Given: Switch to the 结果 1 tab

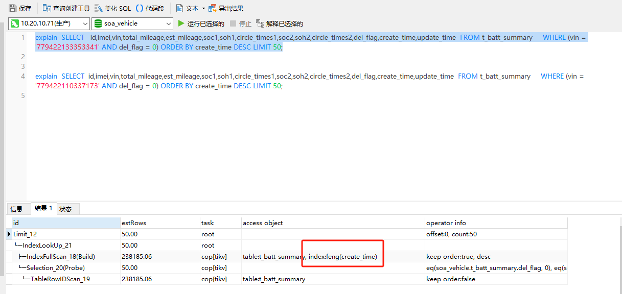Looking at the screenshot, I should click(x=43, y=208).
